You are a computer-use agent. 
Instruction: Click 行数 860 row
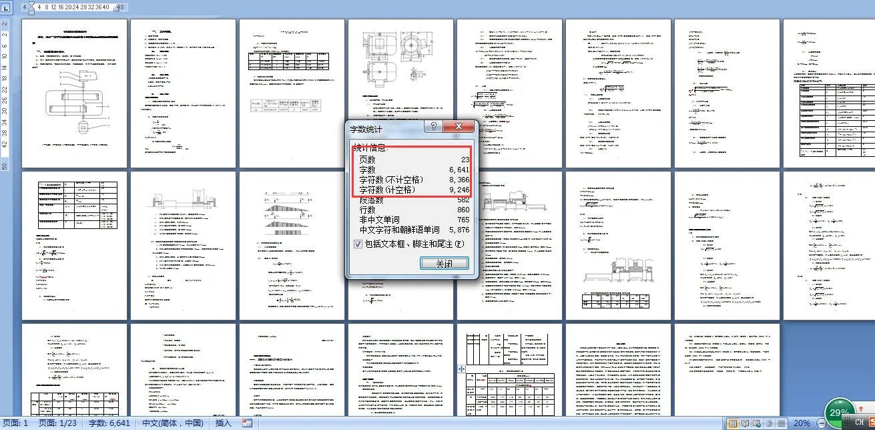[414, 210]
